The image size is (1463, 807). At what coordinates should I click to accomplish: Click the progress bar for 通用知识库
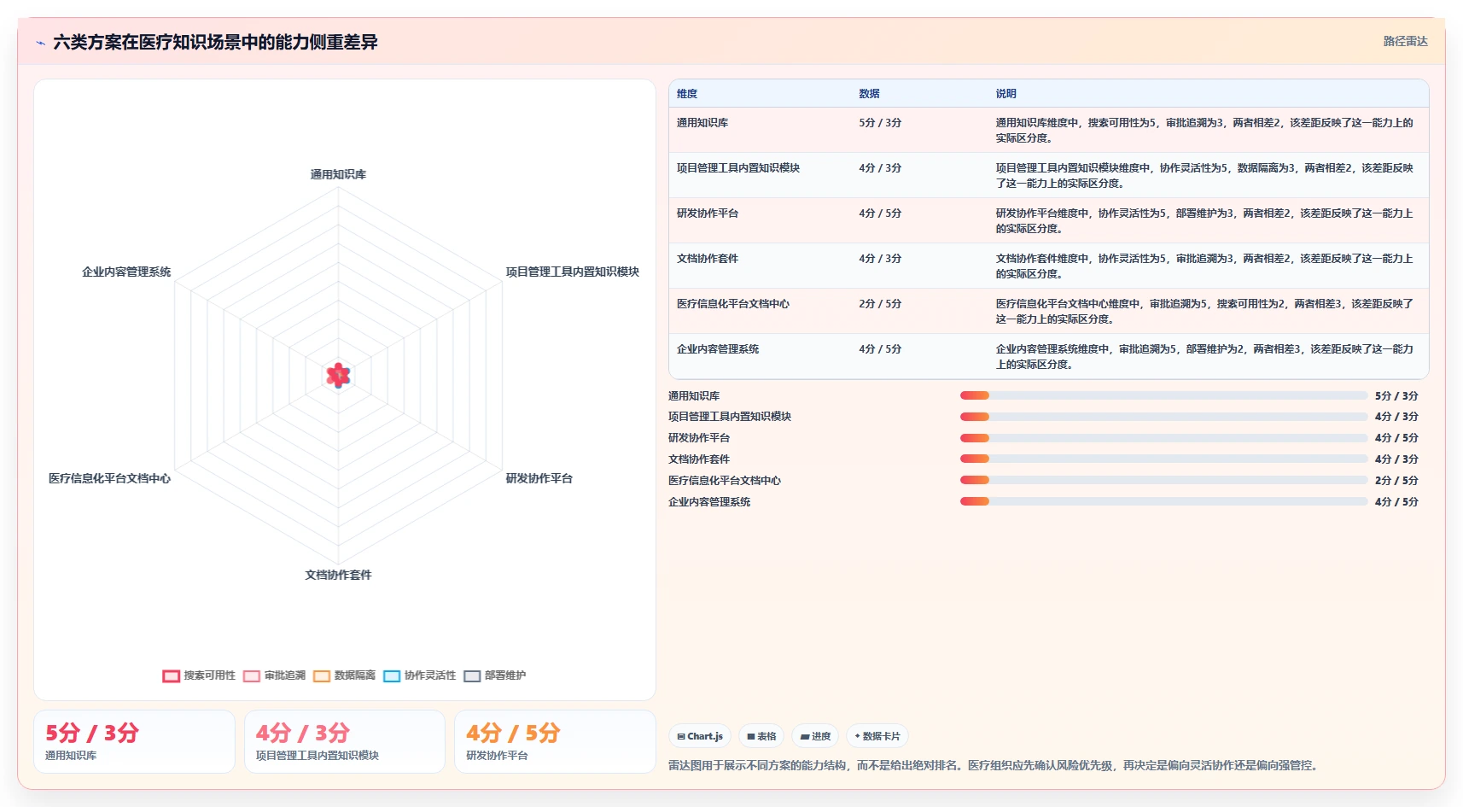(x=1163, y=395)
